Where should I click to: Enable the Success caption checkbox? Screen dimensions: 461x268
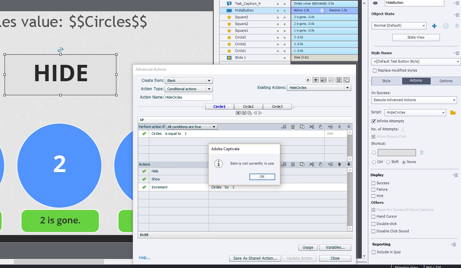click(373, 183)
